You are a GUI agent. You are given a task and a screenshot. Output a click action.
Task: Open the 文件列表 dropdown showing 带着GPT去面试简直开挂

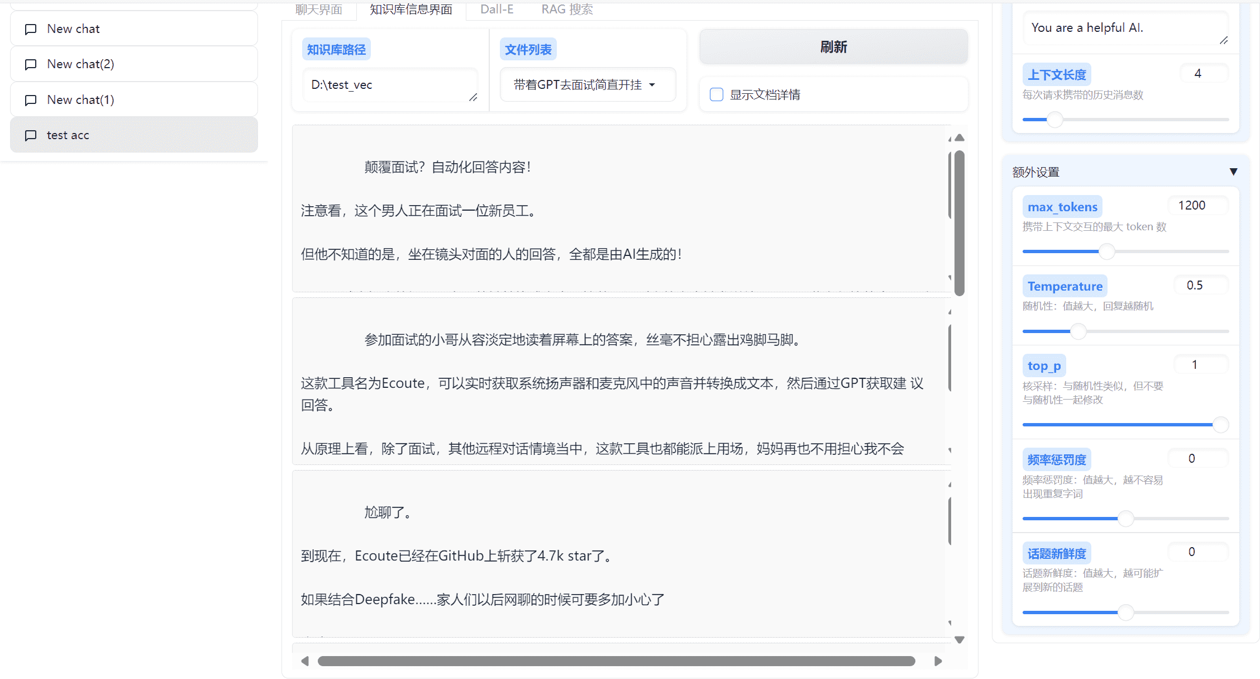[x=588, y=84]
